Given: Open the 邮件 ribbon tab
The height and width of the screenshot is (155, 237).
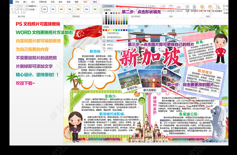Looking at the screenshot, I should 60,2.
